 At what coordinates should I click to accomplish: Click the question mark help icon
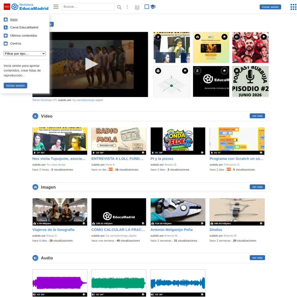tap(137, 7)
